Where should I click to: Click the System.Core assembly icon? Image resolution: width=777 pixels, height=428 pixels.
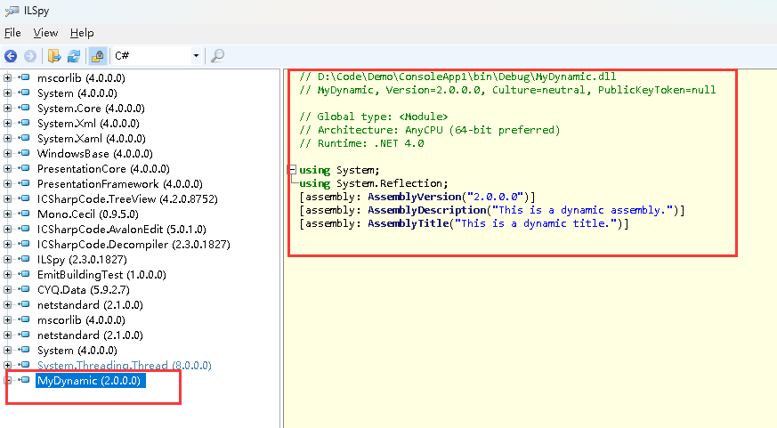point(24,108)
